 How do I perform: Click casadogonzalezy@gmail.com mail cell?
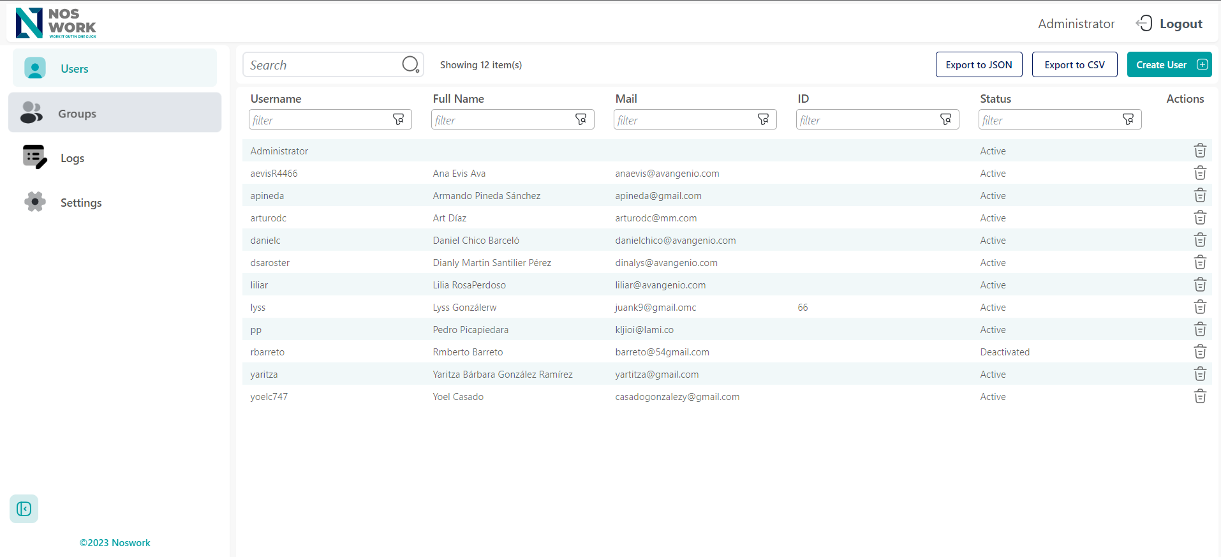(677, 397)
